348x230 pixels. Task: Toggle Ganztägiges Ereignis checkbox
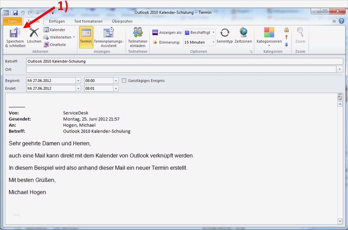point(124,81)
